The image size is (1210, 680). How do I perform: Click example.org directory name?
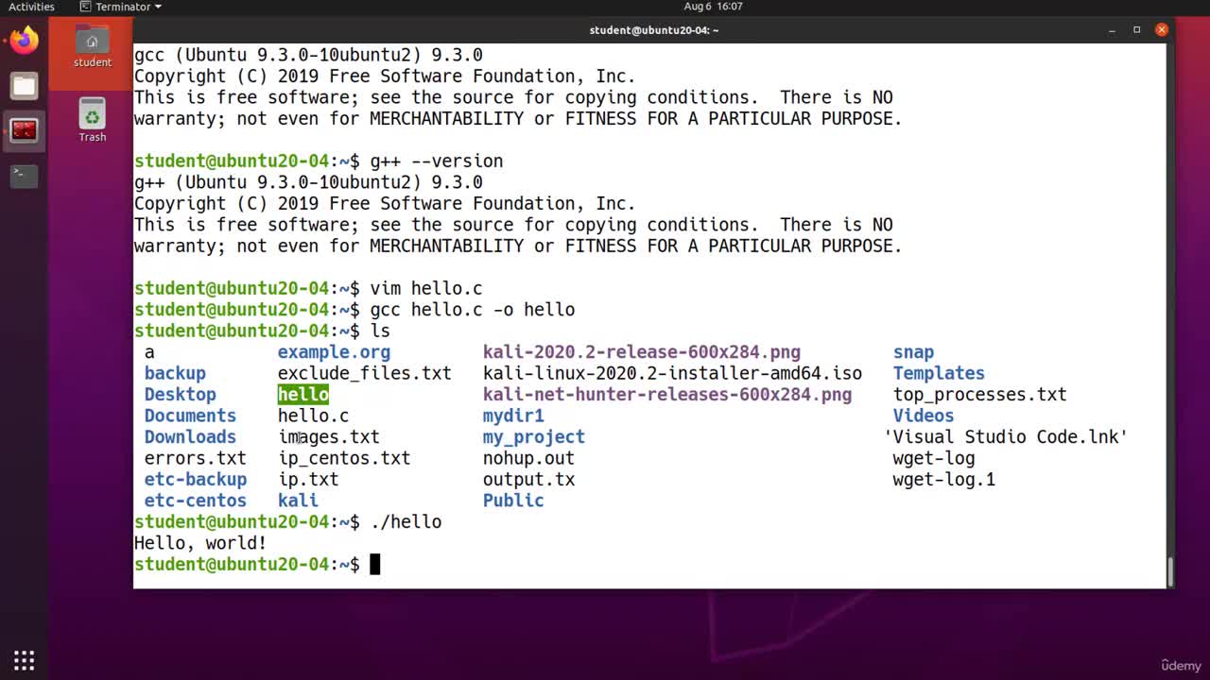[x=334, y=352]
